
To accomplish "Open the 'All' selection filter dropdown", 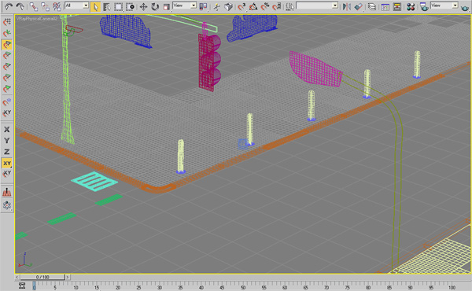I will point(76,6).
